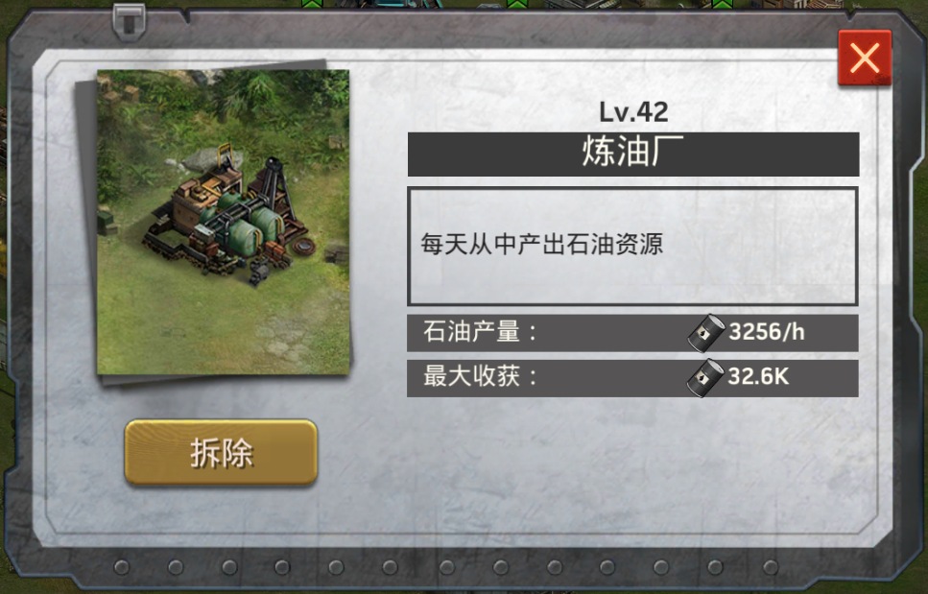Click oil barrel icon beside 3256/h
Viewport: 928px width, 594px height.
[x=706, y=332]
